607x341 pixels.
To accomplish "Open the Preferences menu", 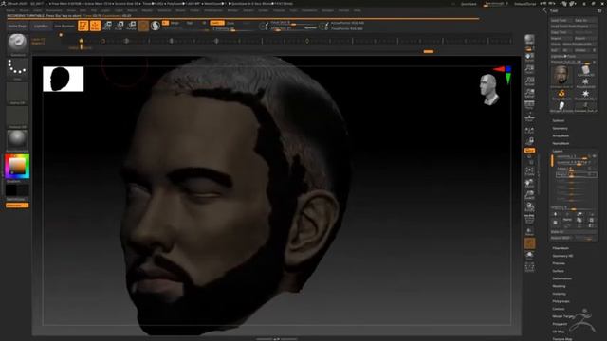I will [x=213, y=10].
